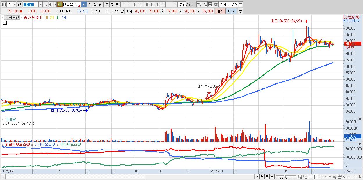Viewport: 363px width, 180px height.
Task: Click the 매수 buy button
Action: click(220, 11)
